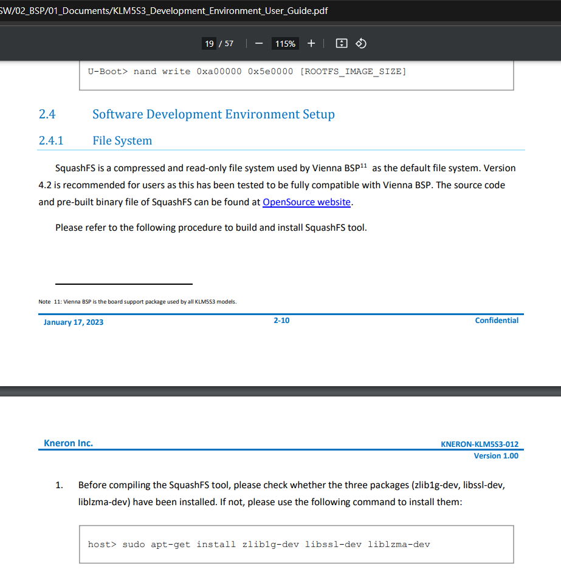Click the fit to page icon
The height and width of the screenshot is (575, 561).
[342, 44]
